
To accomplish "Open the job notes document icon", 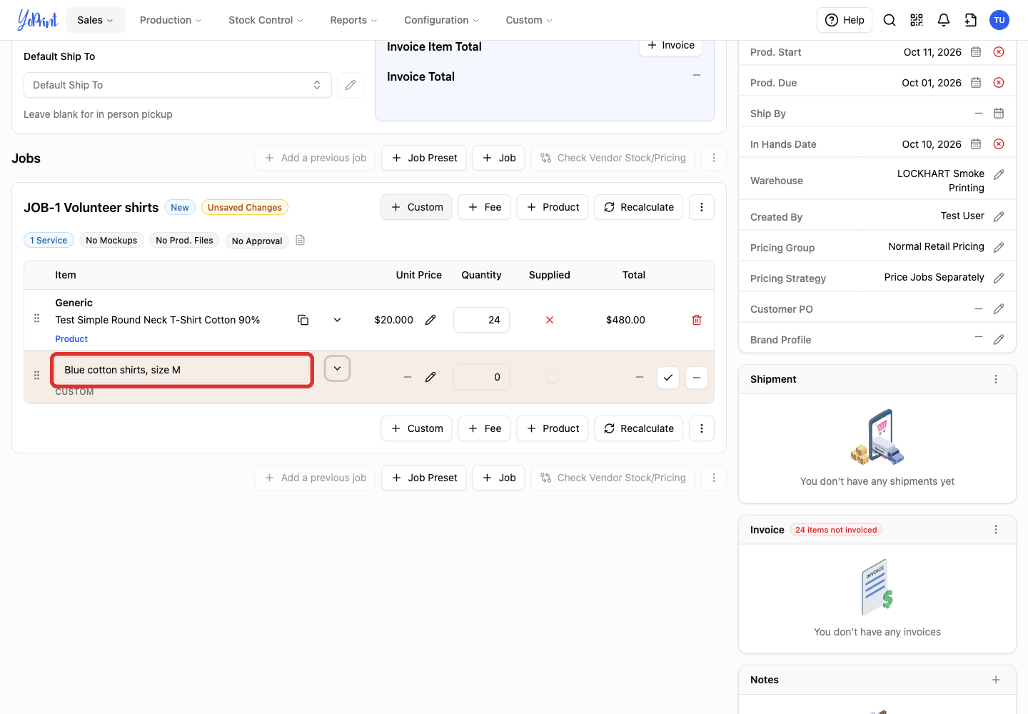I will tap(301, 240).
